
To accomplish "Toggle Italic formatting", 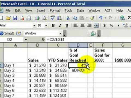I will click(60, 26).
